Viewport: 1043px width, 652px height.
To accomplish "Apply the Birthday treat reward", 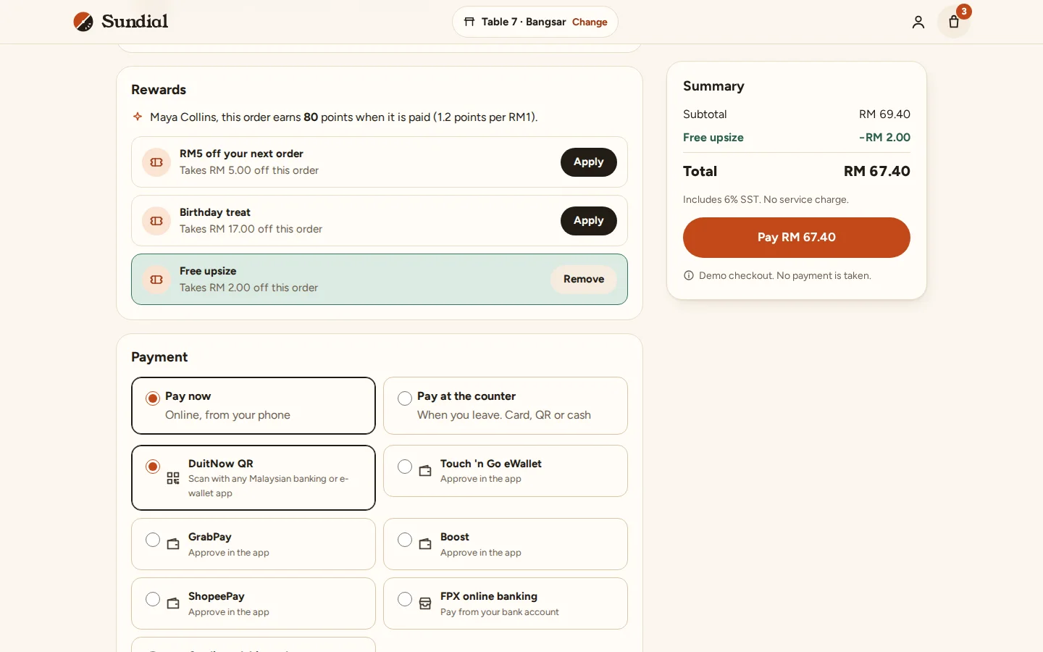I will 589,221.
